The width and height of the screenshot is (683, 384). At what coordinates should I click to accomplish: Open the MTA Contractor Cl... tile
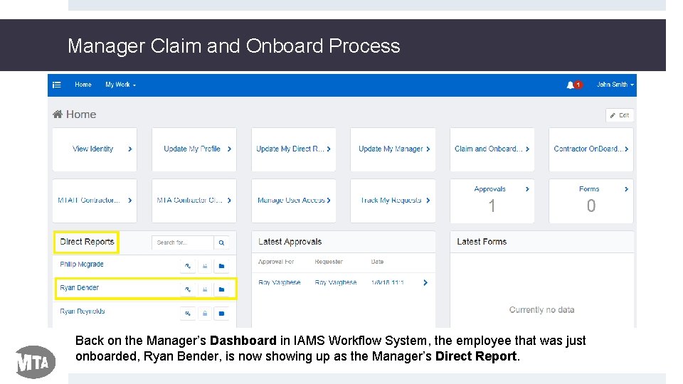coord(194,201)
